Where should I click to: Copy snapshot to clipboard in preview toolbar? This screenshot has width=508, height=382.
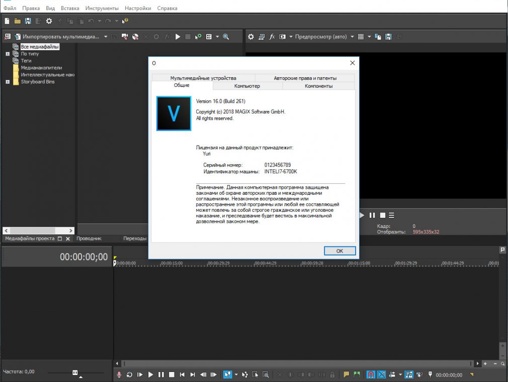(378, 37)
